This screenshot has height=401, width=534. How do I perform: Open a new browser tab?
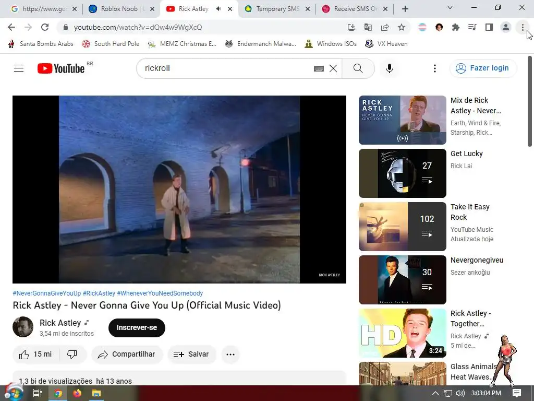[x=405, y=9]
